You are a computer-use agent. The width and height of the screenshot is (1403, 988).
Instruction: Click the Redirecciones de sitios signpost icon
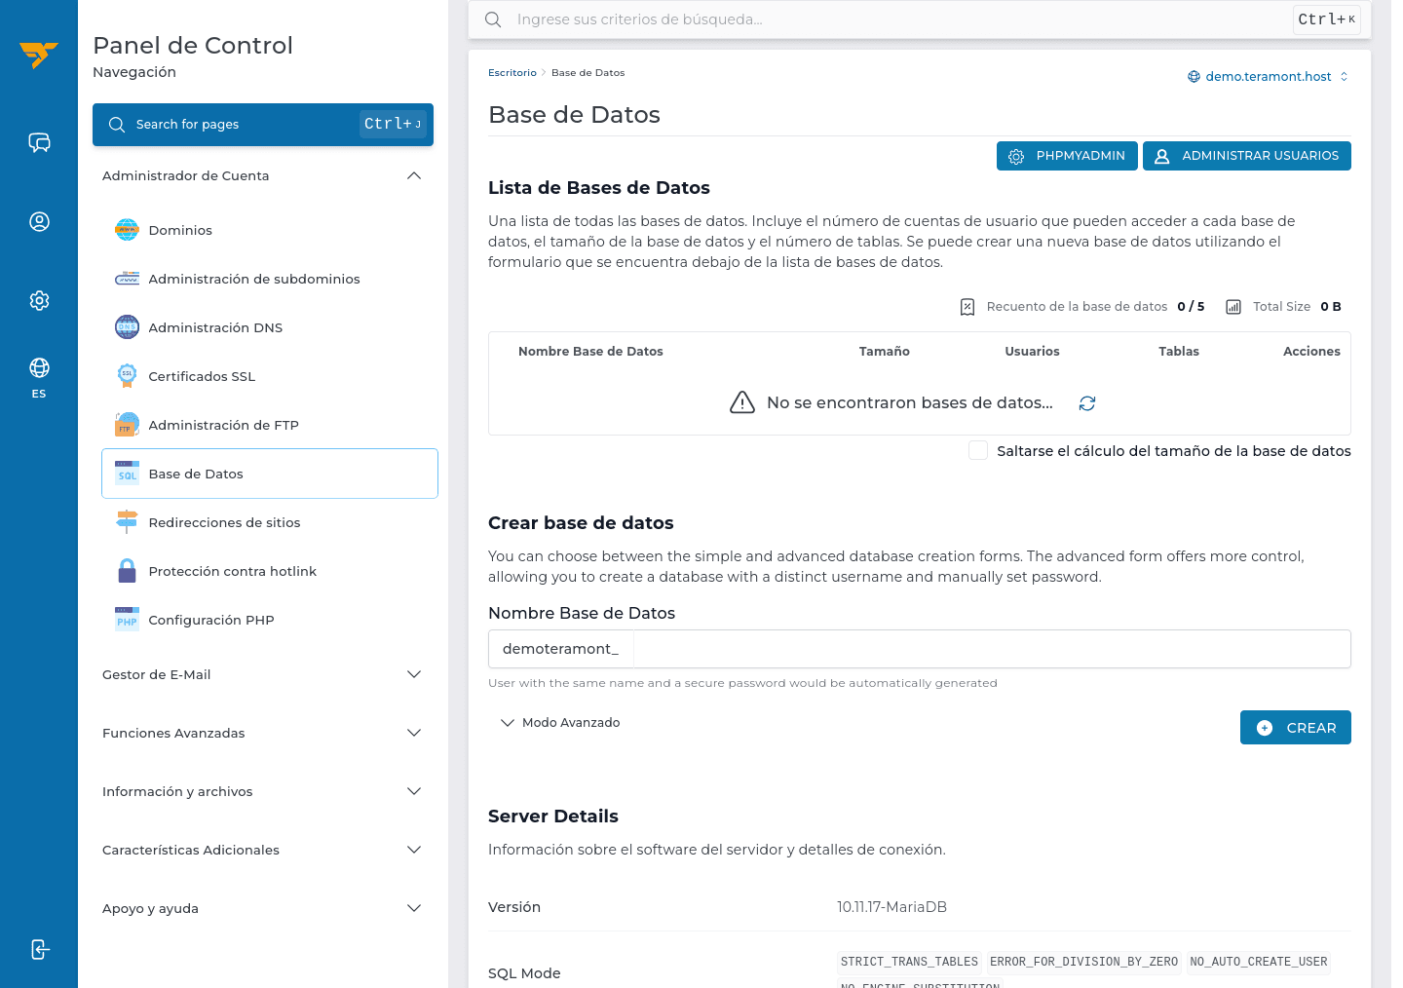128,522
